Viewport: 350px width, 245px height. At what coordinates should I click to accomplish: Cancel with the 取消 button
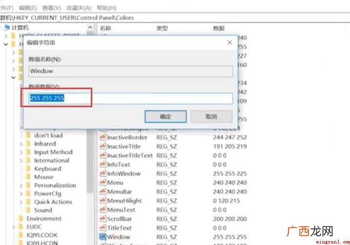tap(211, 116)
